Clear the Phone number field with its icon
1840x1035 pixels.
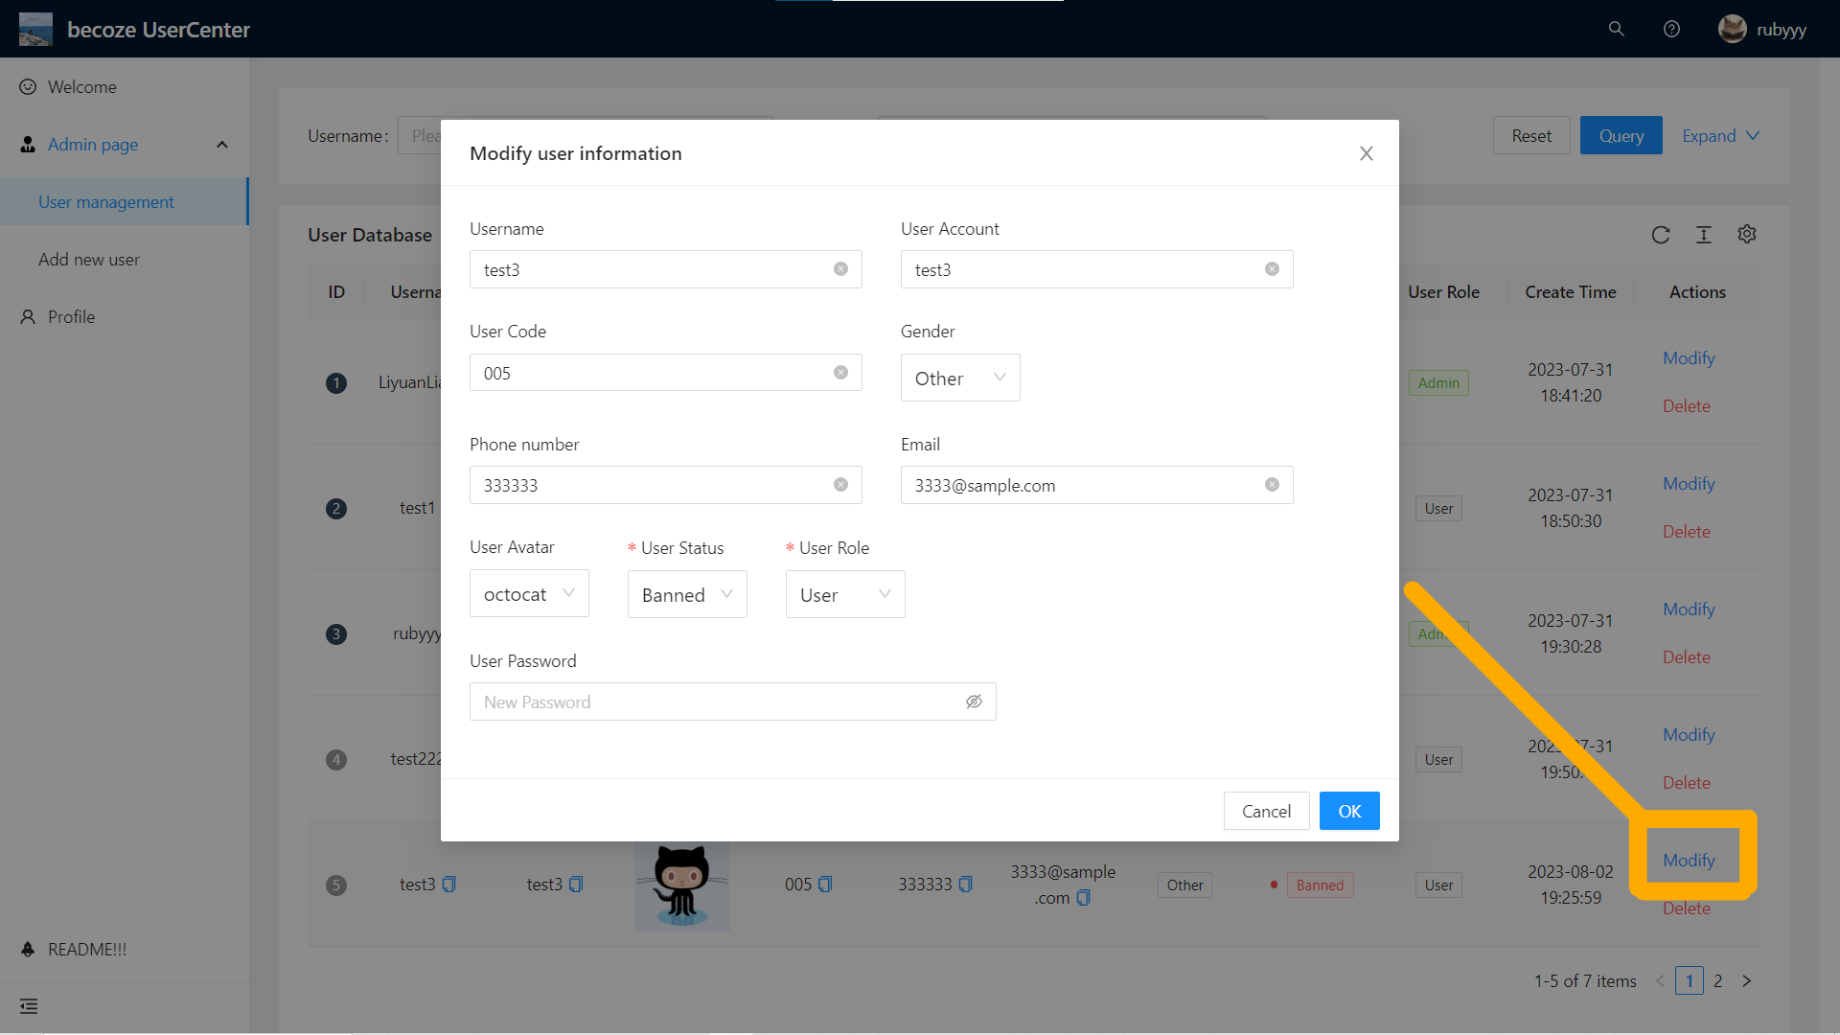pyautogui.click(x=840, y=485)
